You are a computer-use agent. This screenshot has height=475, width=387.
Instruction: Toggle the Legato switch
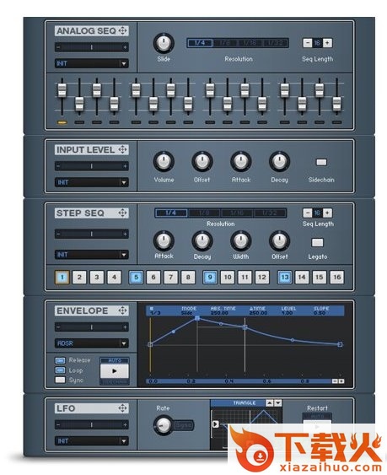click(317, 242)
